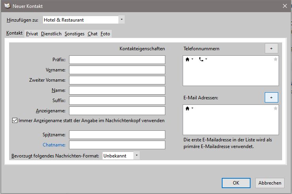
Task: Click the address book icon in title bar
Action: [x=7, y=6]
